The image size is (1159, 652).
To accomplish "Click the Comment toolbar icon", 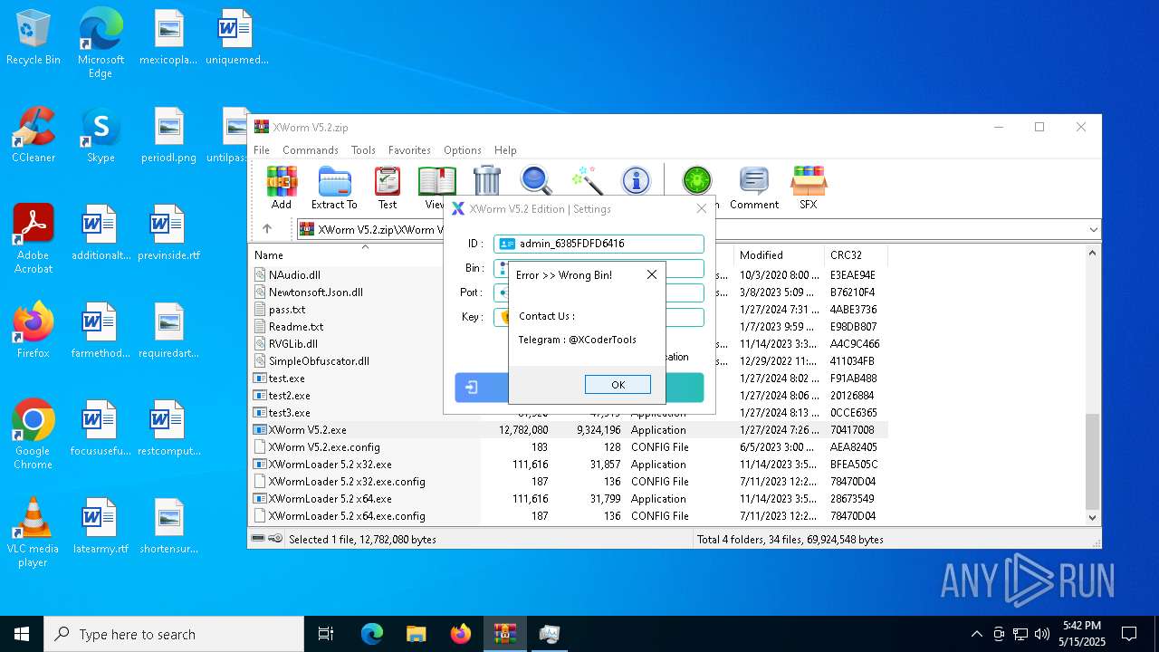I will [754, 187].
